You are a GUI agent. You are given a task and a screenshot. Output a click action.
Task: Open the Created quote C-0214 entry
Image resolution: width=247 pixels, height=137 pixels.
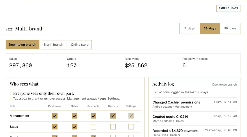(x=195, y=119)
